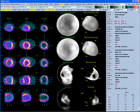Image resolution: width=140 pixels, height=112 pixels.
Task: Open the Database page
Action: click(90, 4)
